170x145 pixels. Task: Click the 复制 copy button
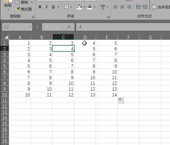click(21, 2)
